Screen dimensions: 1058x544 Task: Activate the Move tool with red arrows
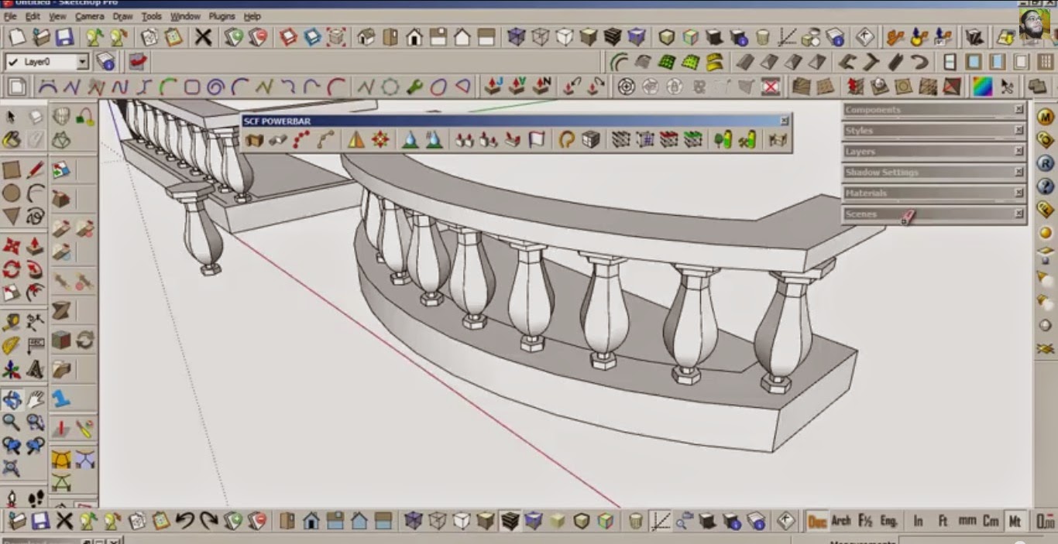11,246
